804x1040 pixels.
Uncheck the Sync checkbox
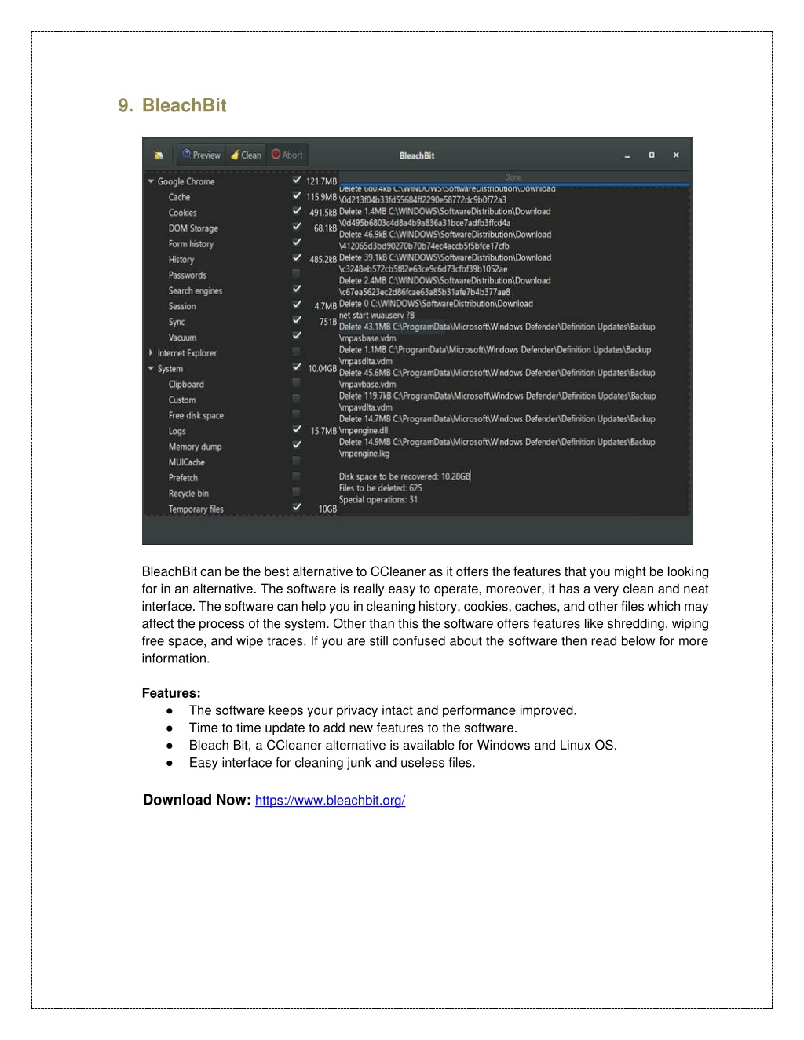[297, 320]
